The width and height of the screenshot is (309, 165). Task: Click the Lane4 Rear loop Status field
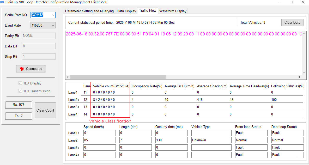pos(288,155)
